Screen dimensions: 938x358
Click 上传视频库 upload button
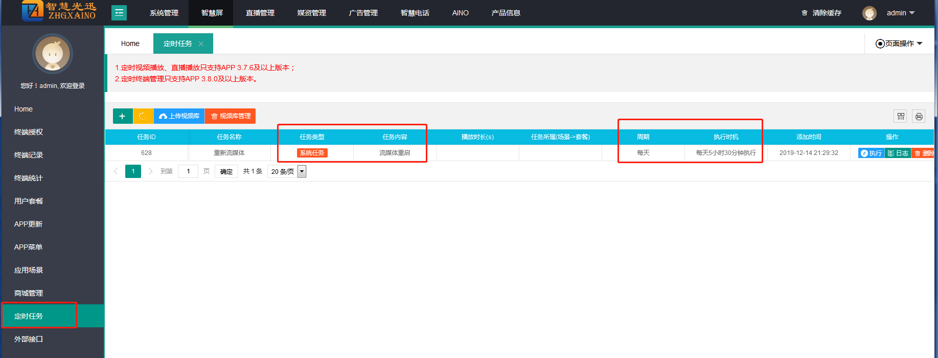[x=179, y=116]
